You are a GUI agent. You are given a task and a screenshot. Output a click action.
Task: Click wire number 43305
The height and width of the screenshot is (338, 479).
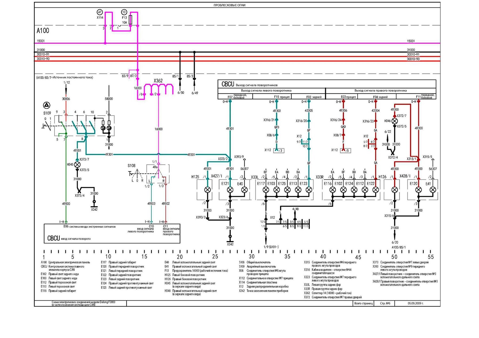point(309,111)
